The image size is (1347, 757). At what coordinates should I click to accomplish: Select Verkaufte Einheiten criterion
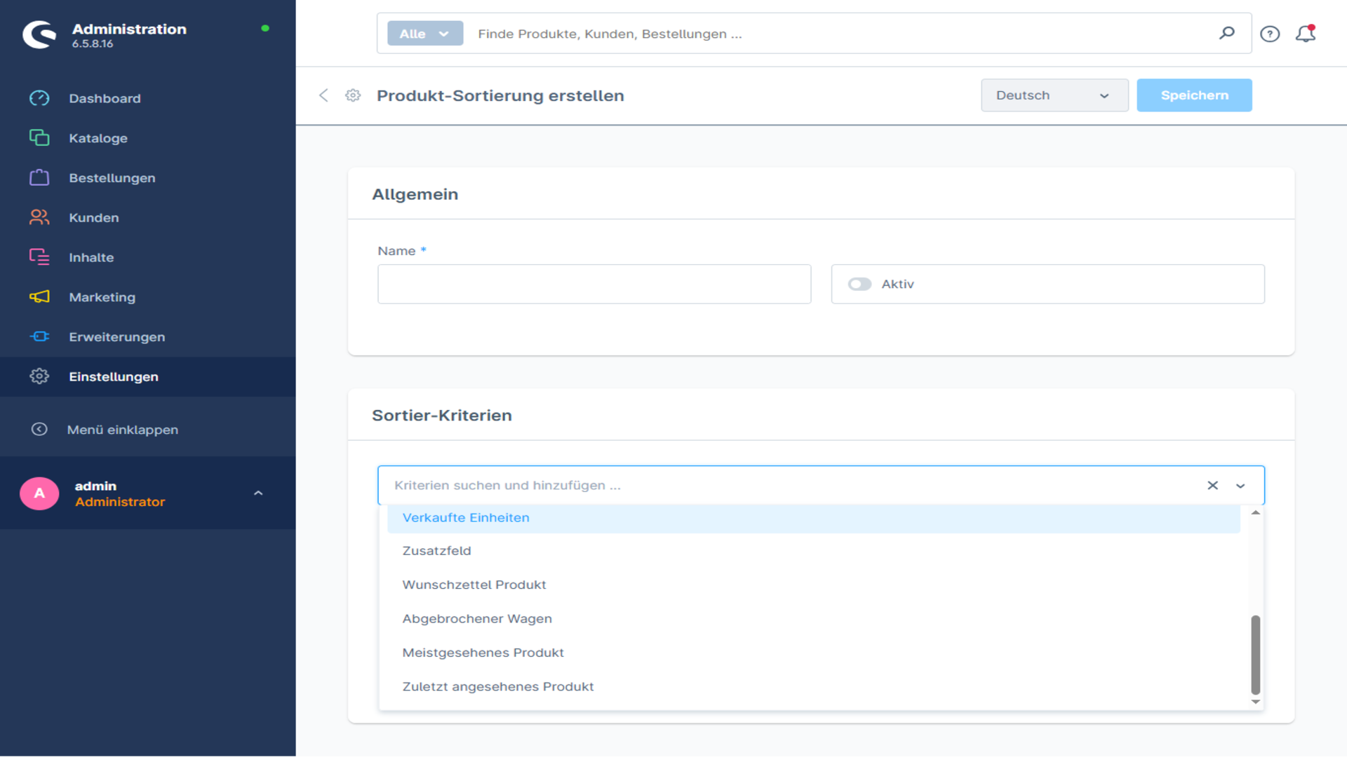814,517
